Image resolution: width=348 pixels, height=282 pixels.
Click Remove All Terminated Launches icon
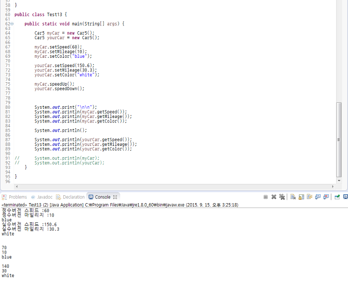click(x=282, y=197)
